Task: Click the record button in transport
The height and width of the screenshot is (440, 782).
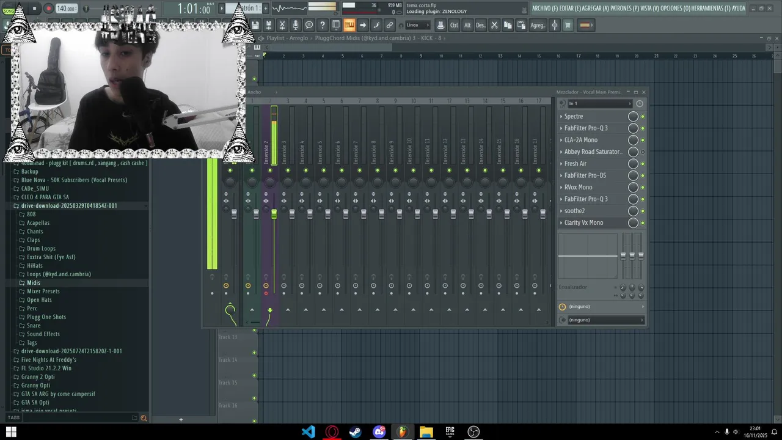Action: click(48, 9)
